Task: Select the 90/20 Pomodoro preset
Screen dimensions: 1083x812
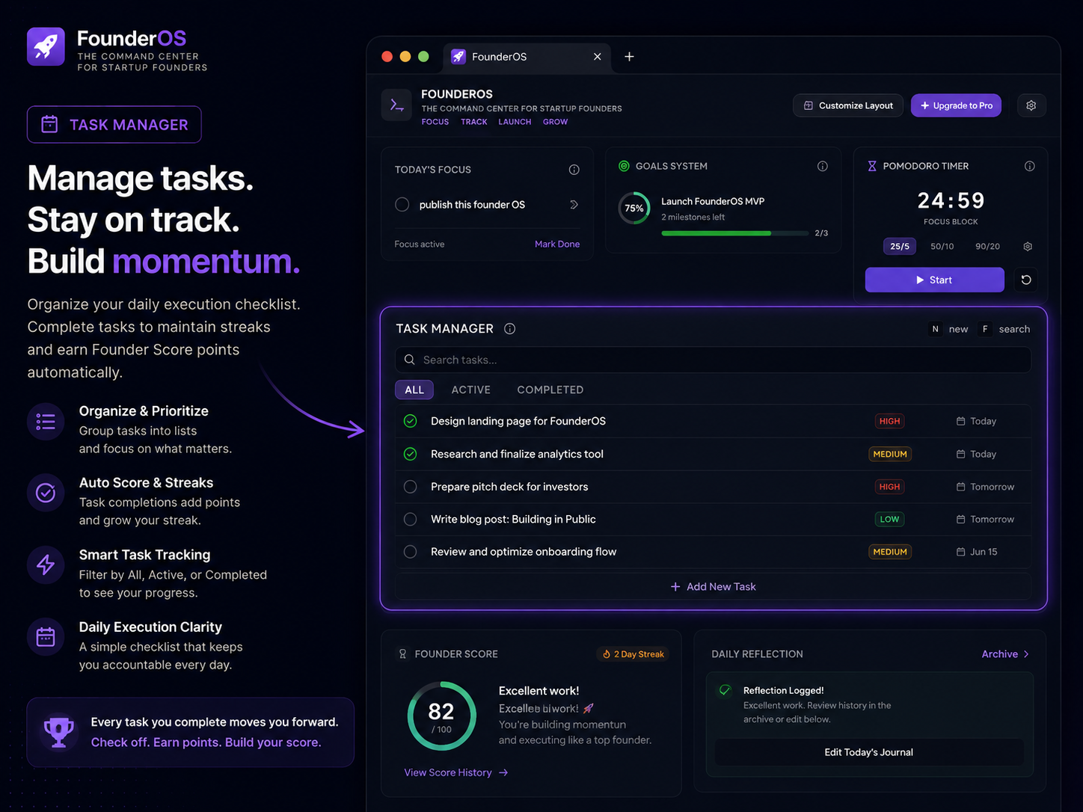Action: [x=987, y=246]
